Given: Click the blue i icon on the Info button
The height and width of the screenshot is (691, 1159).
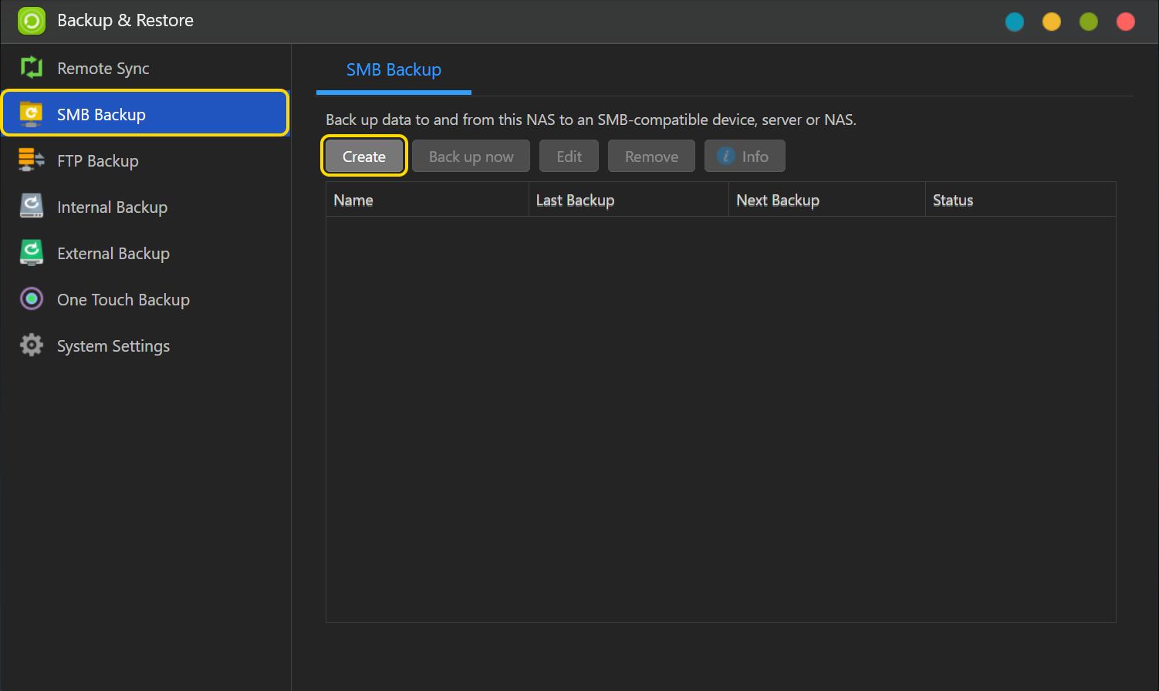Looking at the screenshot, I should [x=725, y=156].
